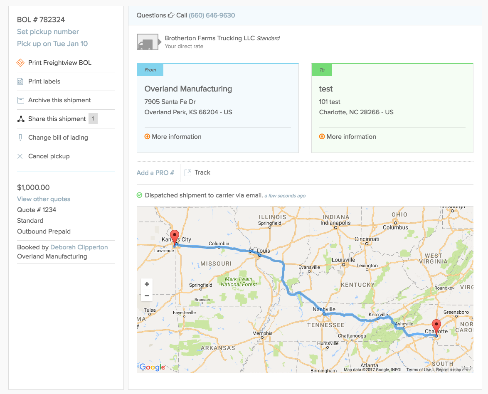The height and width of the screenshot is (394, 488).
Task: Click the share network icon
Action: point(21,119)
